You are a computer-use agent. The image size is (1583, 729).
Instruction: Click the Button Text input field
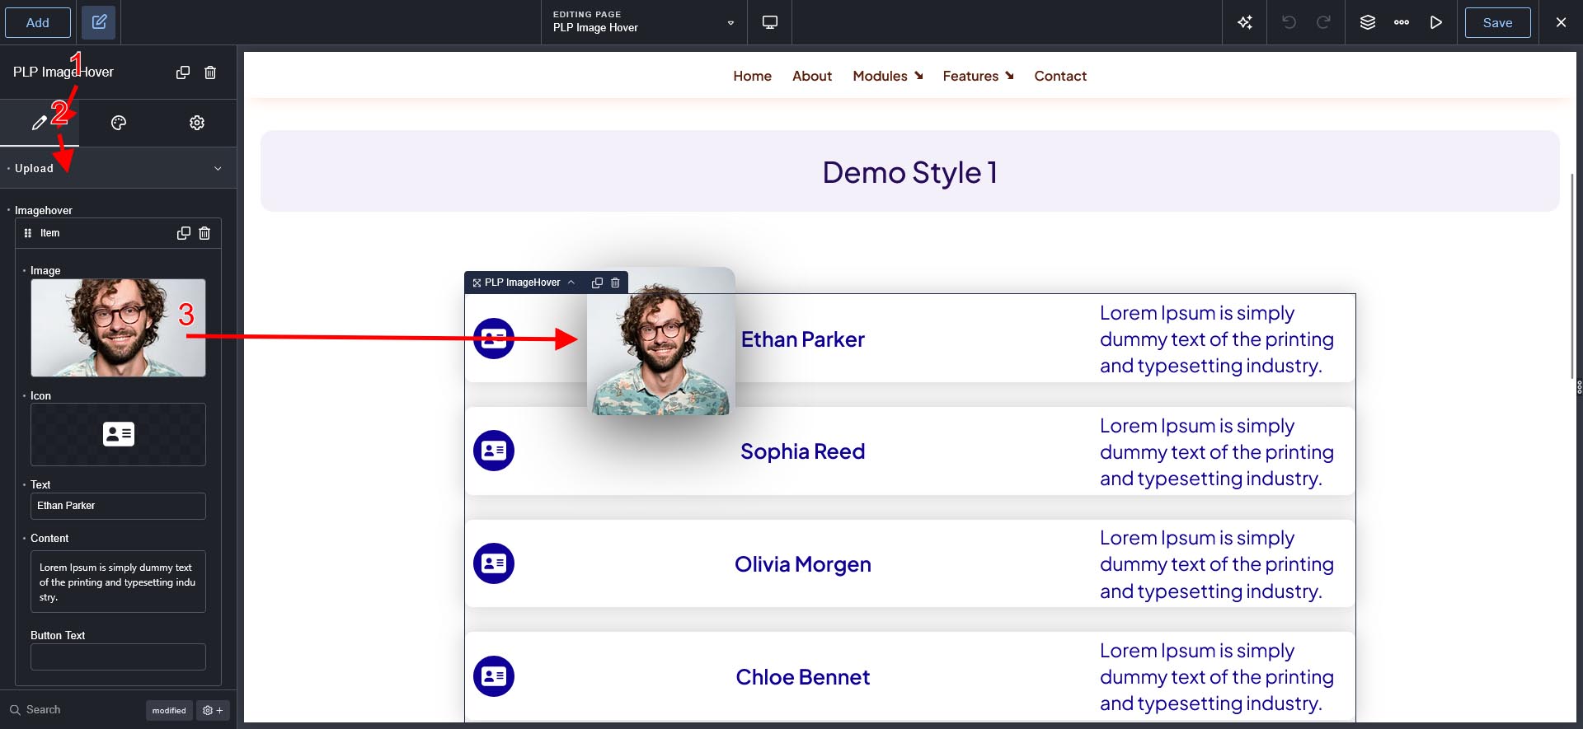coord(118,657)
